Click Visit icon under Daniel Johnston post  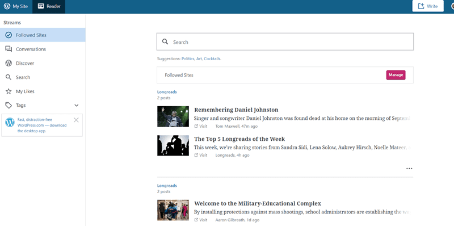(196, 126)
